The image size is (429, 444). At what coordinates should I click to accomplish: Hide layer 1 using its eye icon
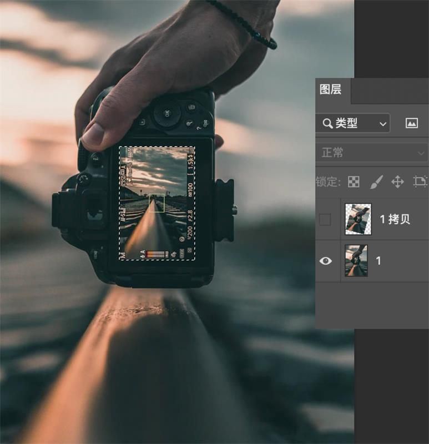[x=326, y=261]
